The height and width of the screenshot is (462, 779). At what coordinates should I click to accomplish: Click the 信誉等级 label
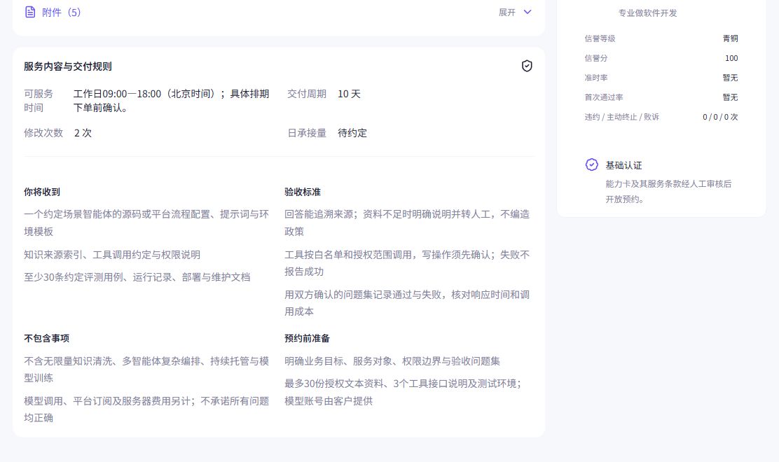(x=600, y=38)
